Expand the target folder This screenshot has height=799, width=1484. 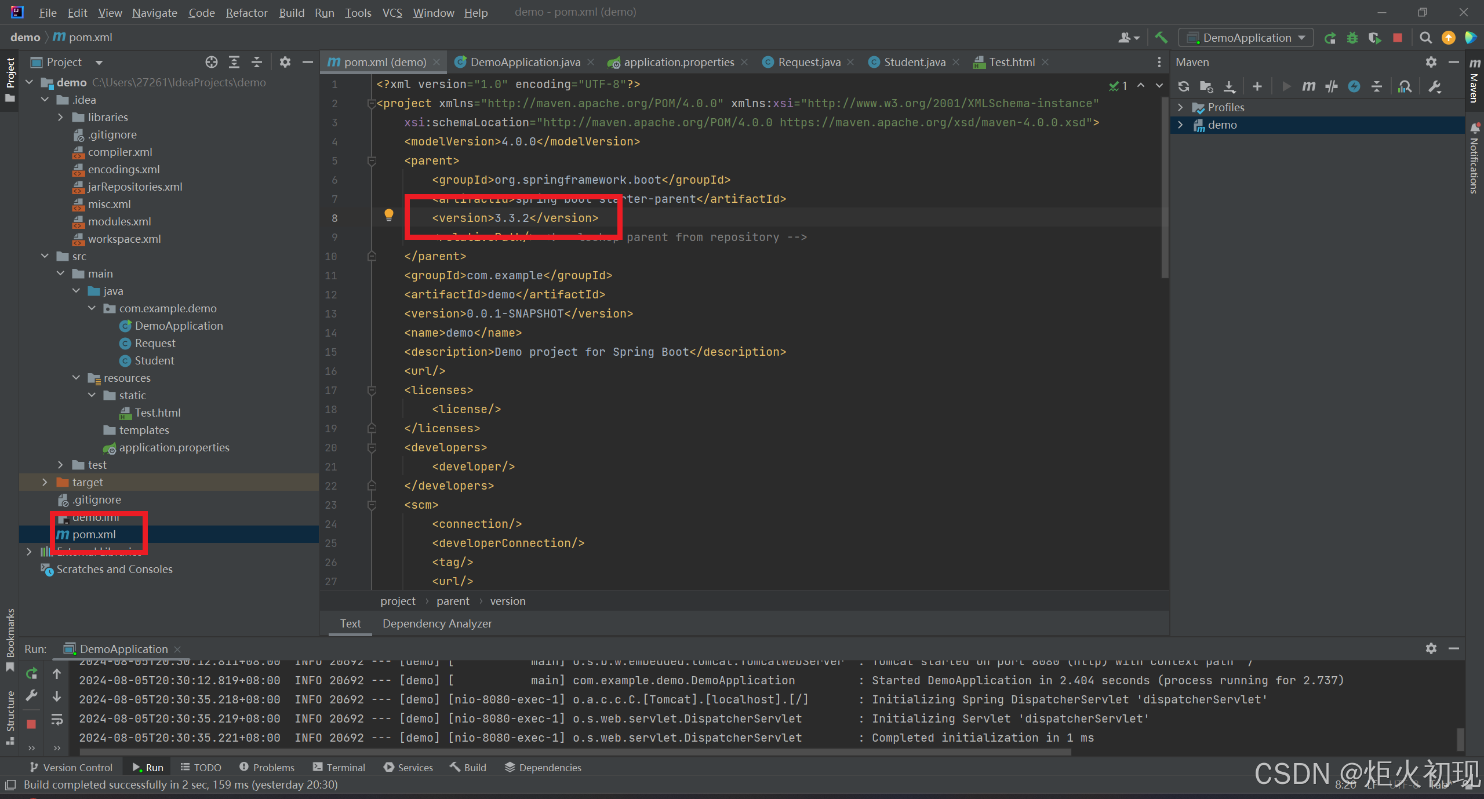45,482
